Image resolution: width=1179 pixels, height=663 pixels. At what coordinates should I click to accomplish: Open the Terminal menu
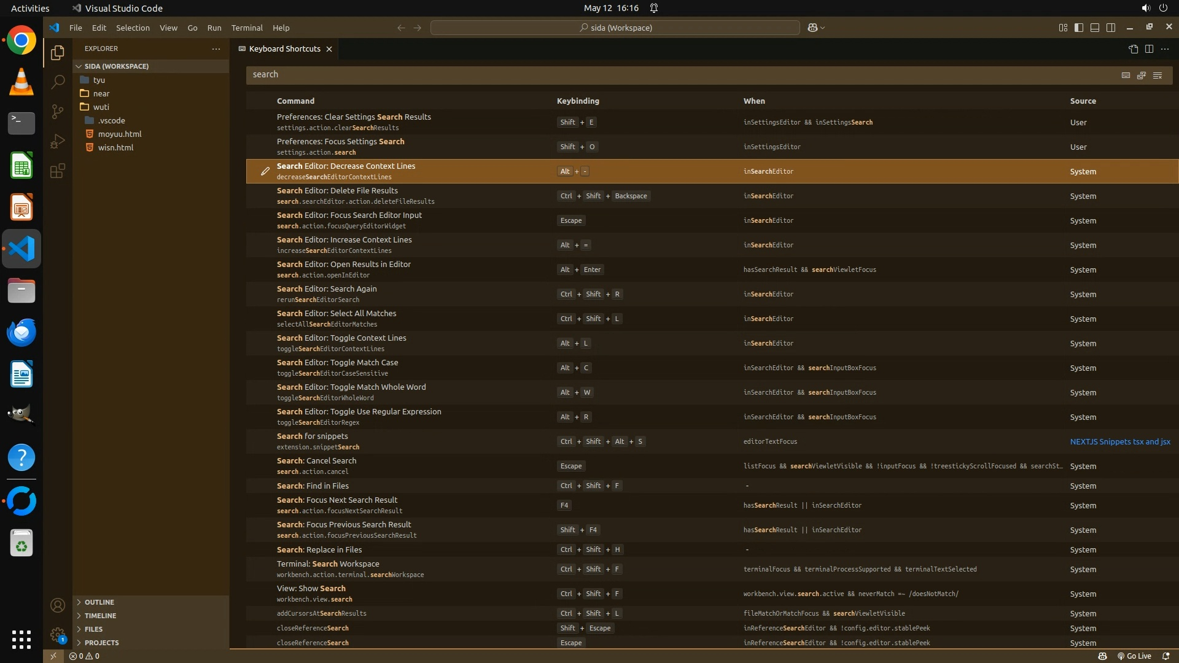[x=247, y=28]
